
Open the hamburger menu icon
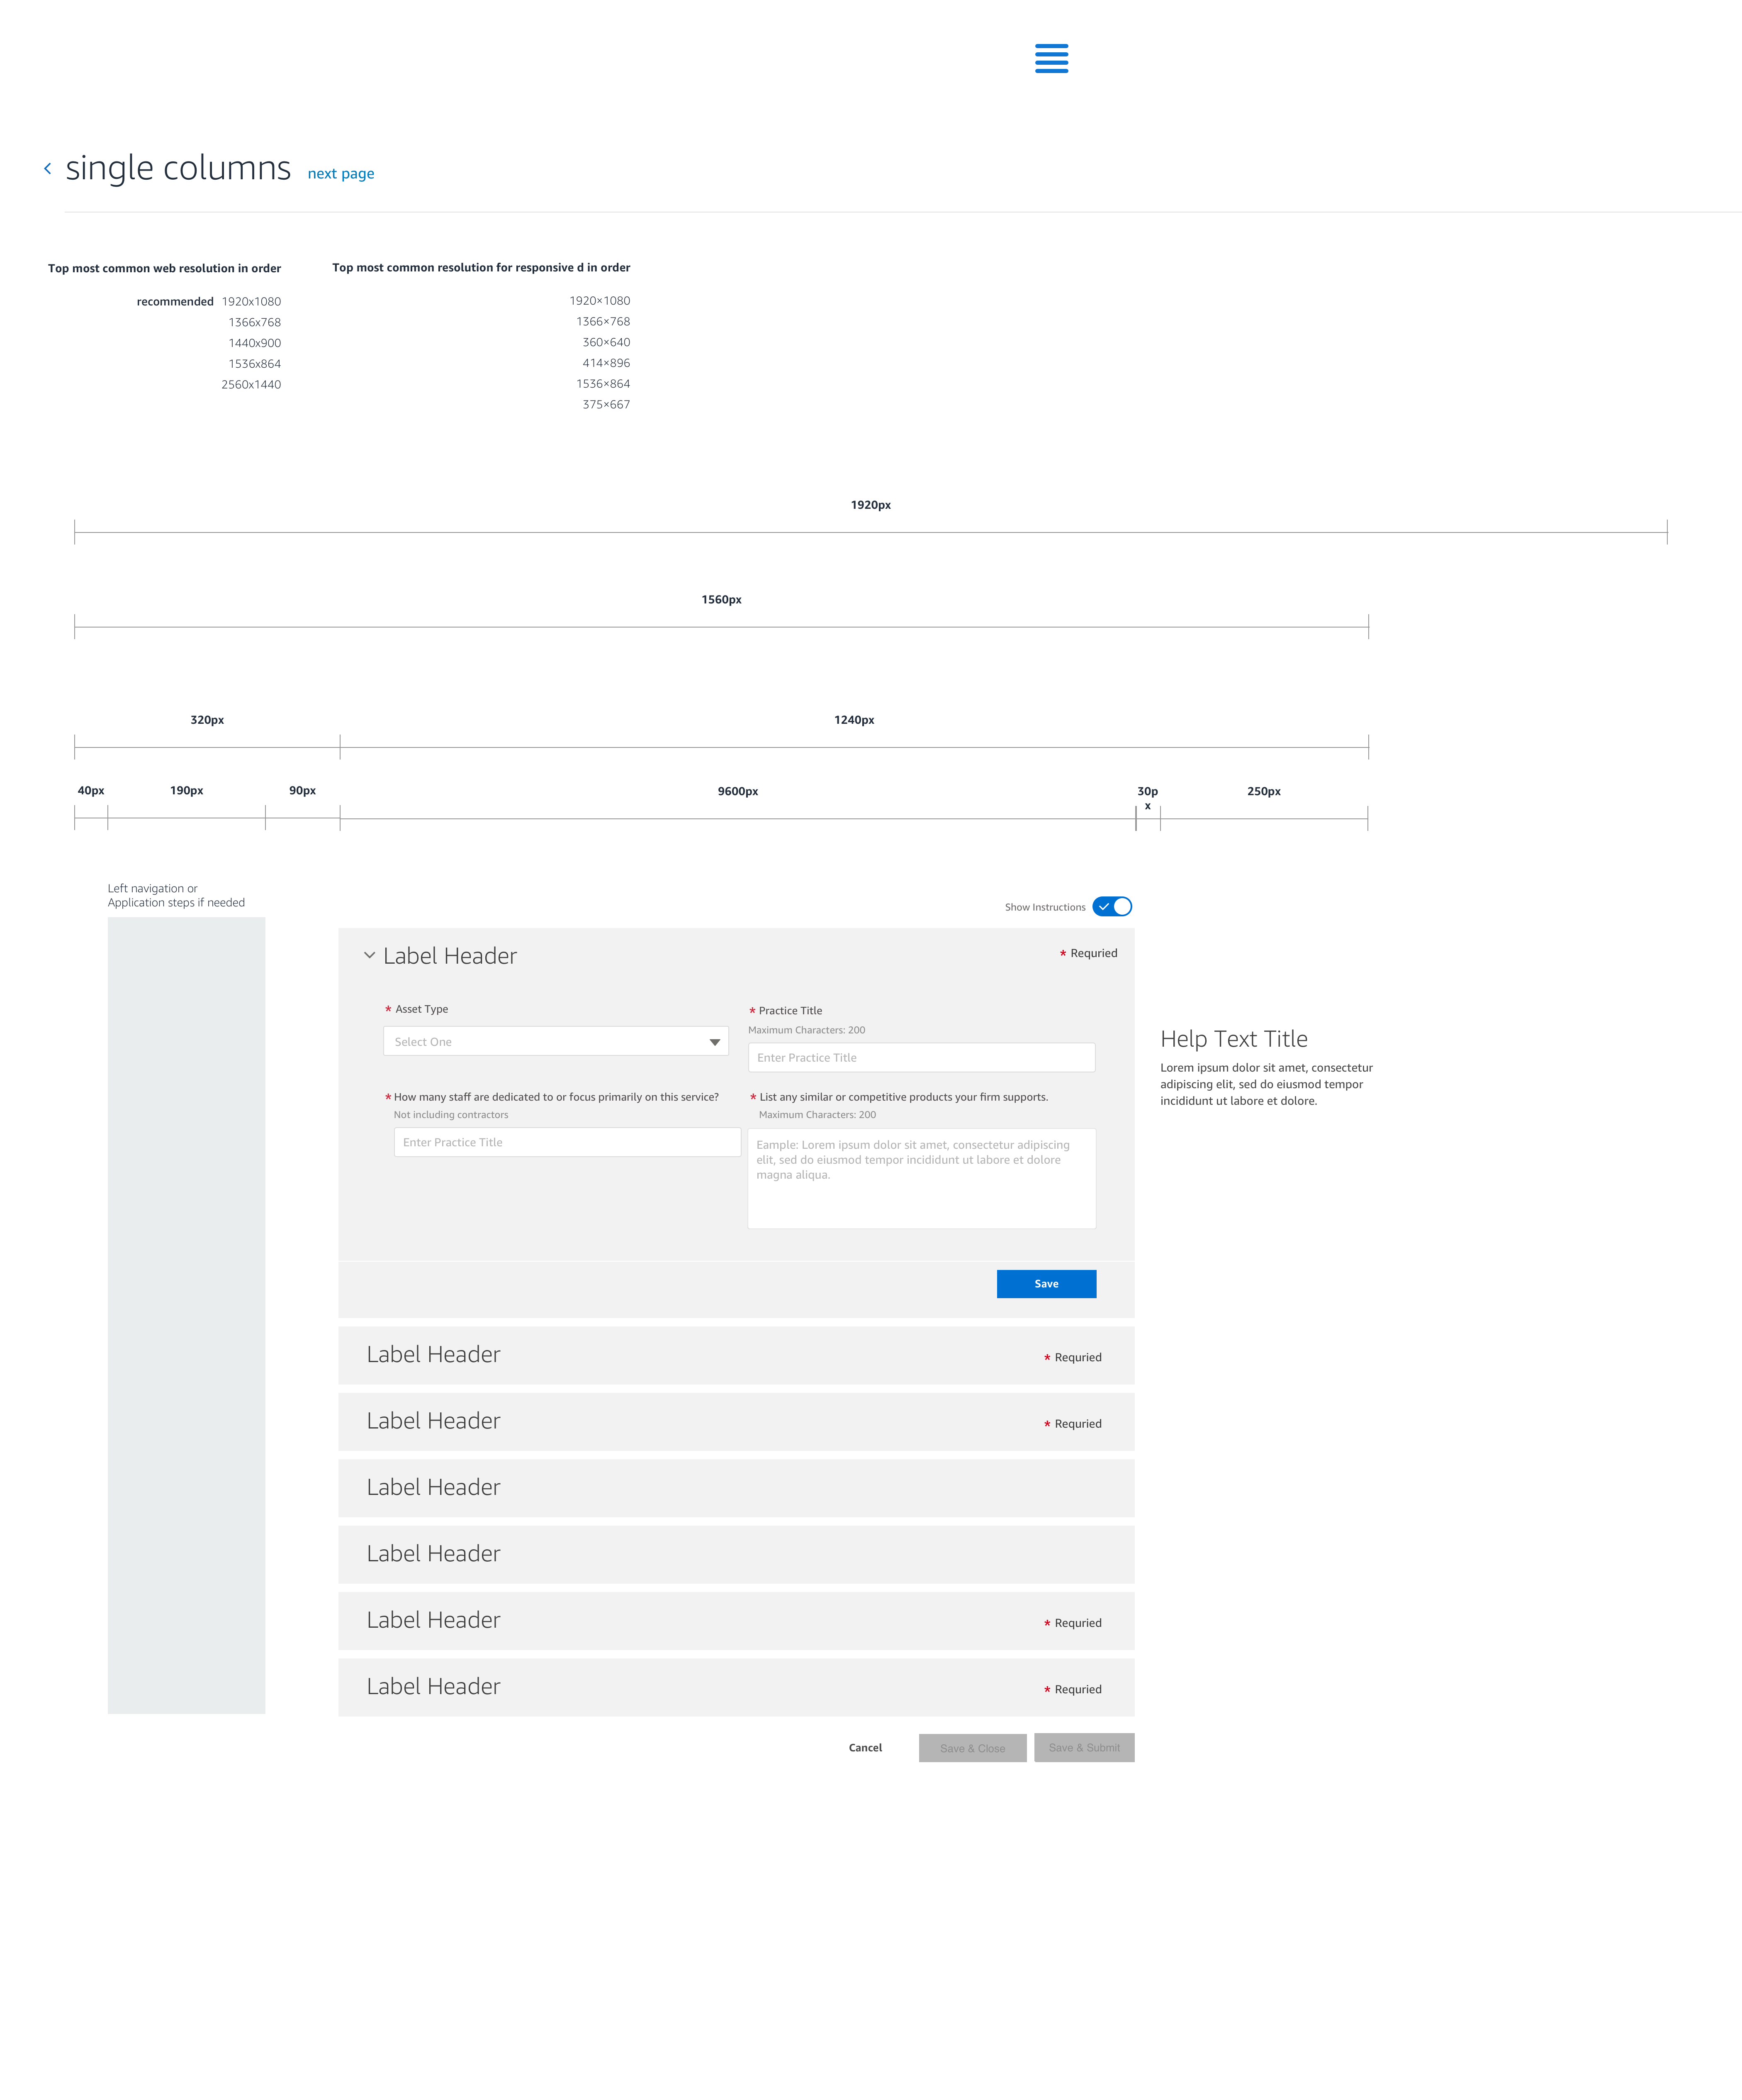(x=1051, y=58)
